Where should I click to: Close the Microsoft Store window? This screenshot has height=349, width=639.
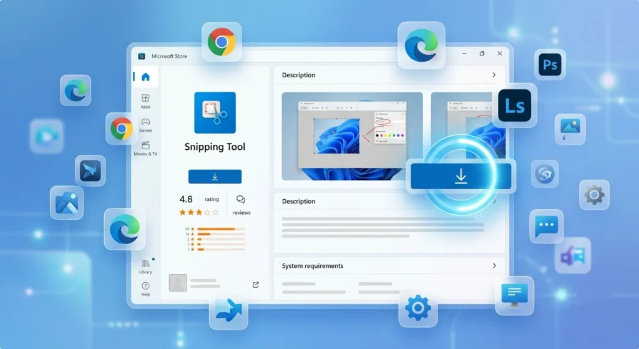coord(500,54)
